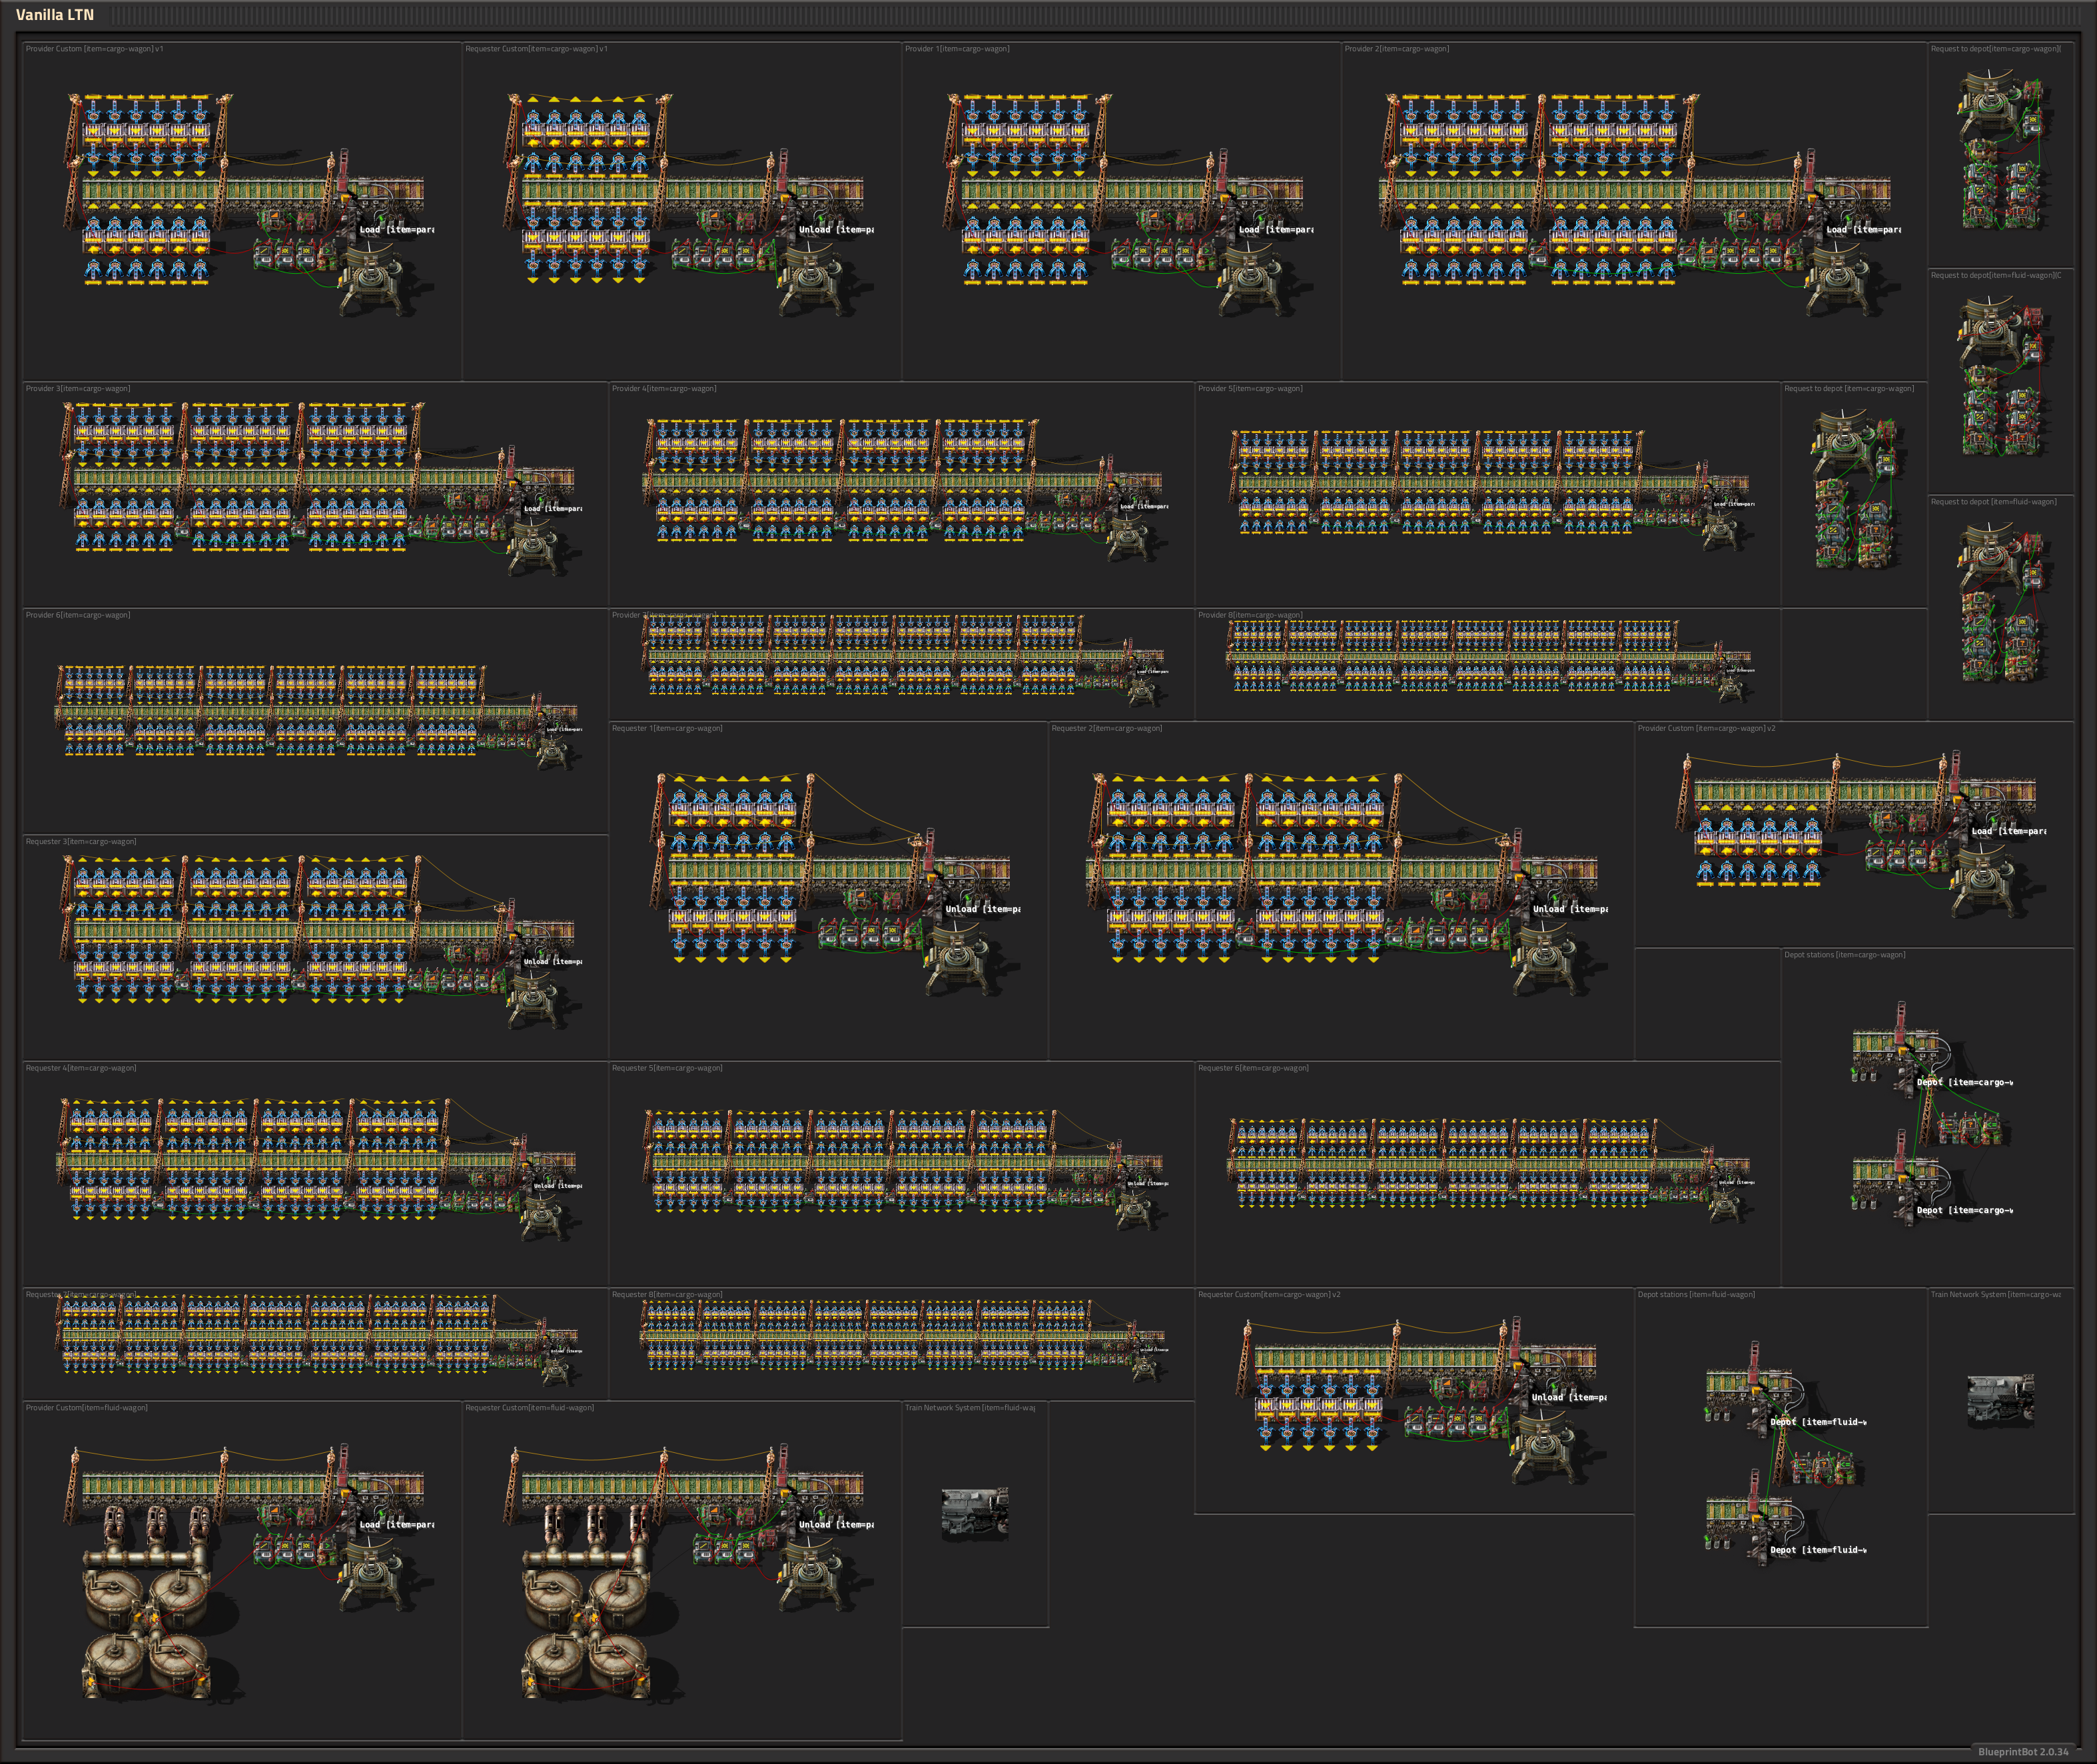This screenshot has height=1764, width=2097.
Task: Click the Unload station text in Requester 3
Action: pos(553,962)
